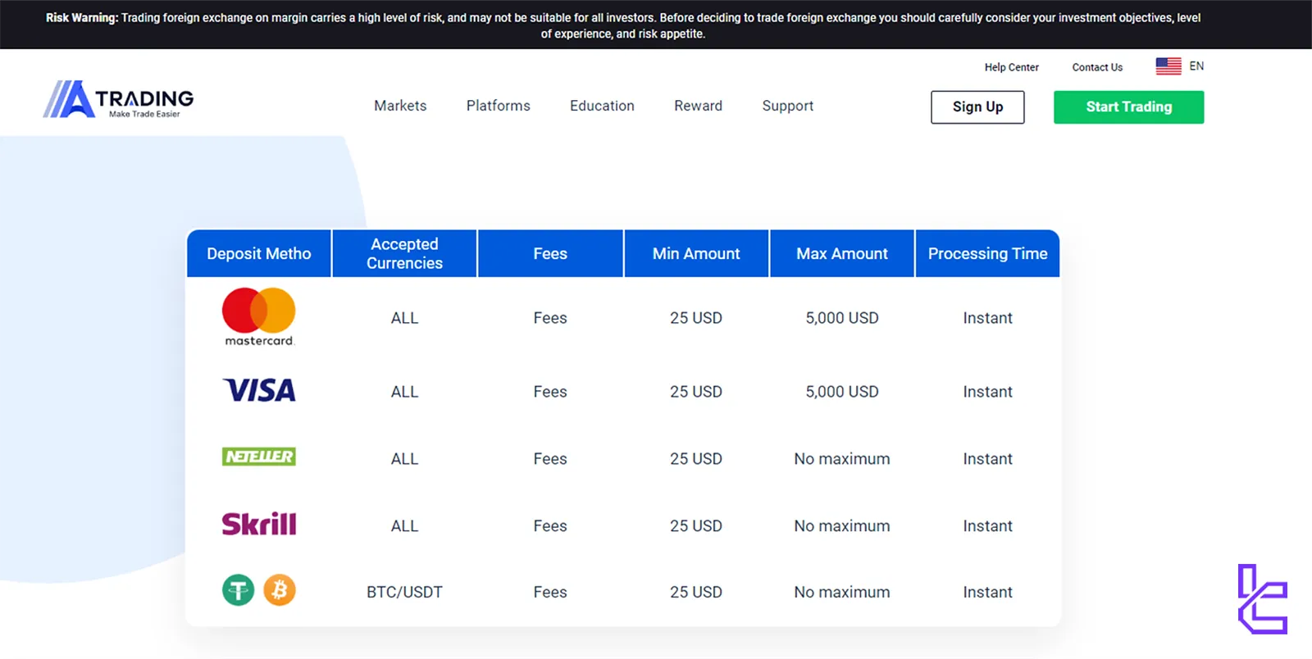1312x659 pixels.
Task: Open the Reward menu
Action: [698, 106]
